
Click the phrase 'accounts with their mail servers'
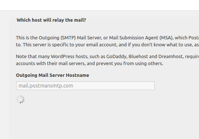(51, 64)
